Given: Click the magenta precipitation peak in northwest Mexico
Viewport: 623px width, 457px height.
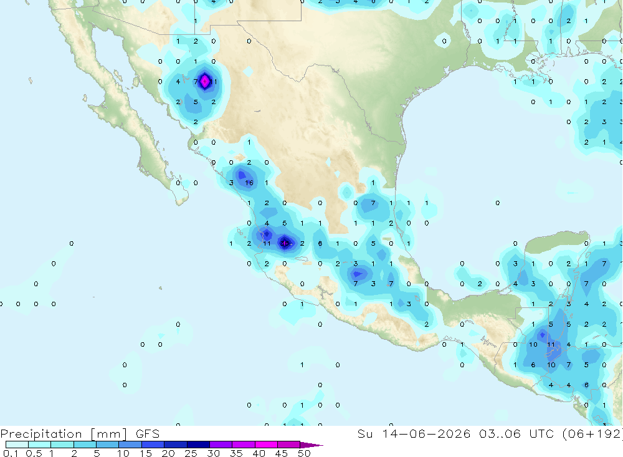Looking at the screenshot, I should click(204, 82).
